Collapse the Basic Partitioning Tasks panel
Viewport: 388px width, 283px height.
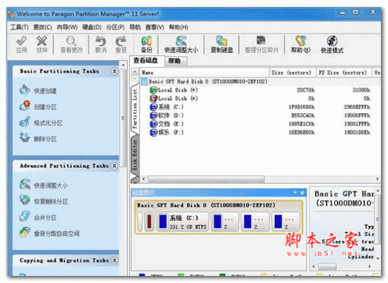click(114, 71)
